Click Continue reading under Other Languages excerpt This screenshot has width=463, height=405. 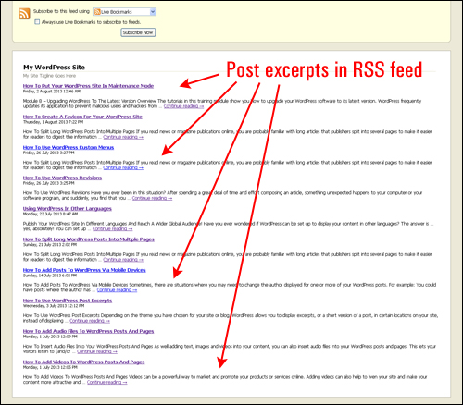pos(113,228)
